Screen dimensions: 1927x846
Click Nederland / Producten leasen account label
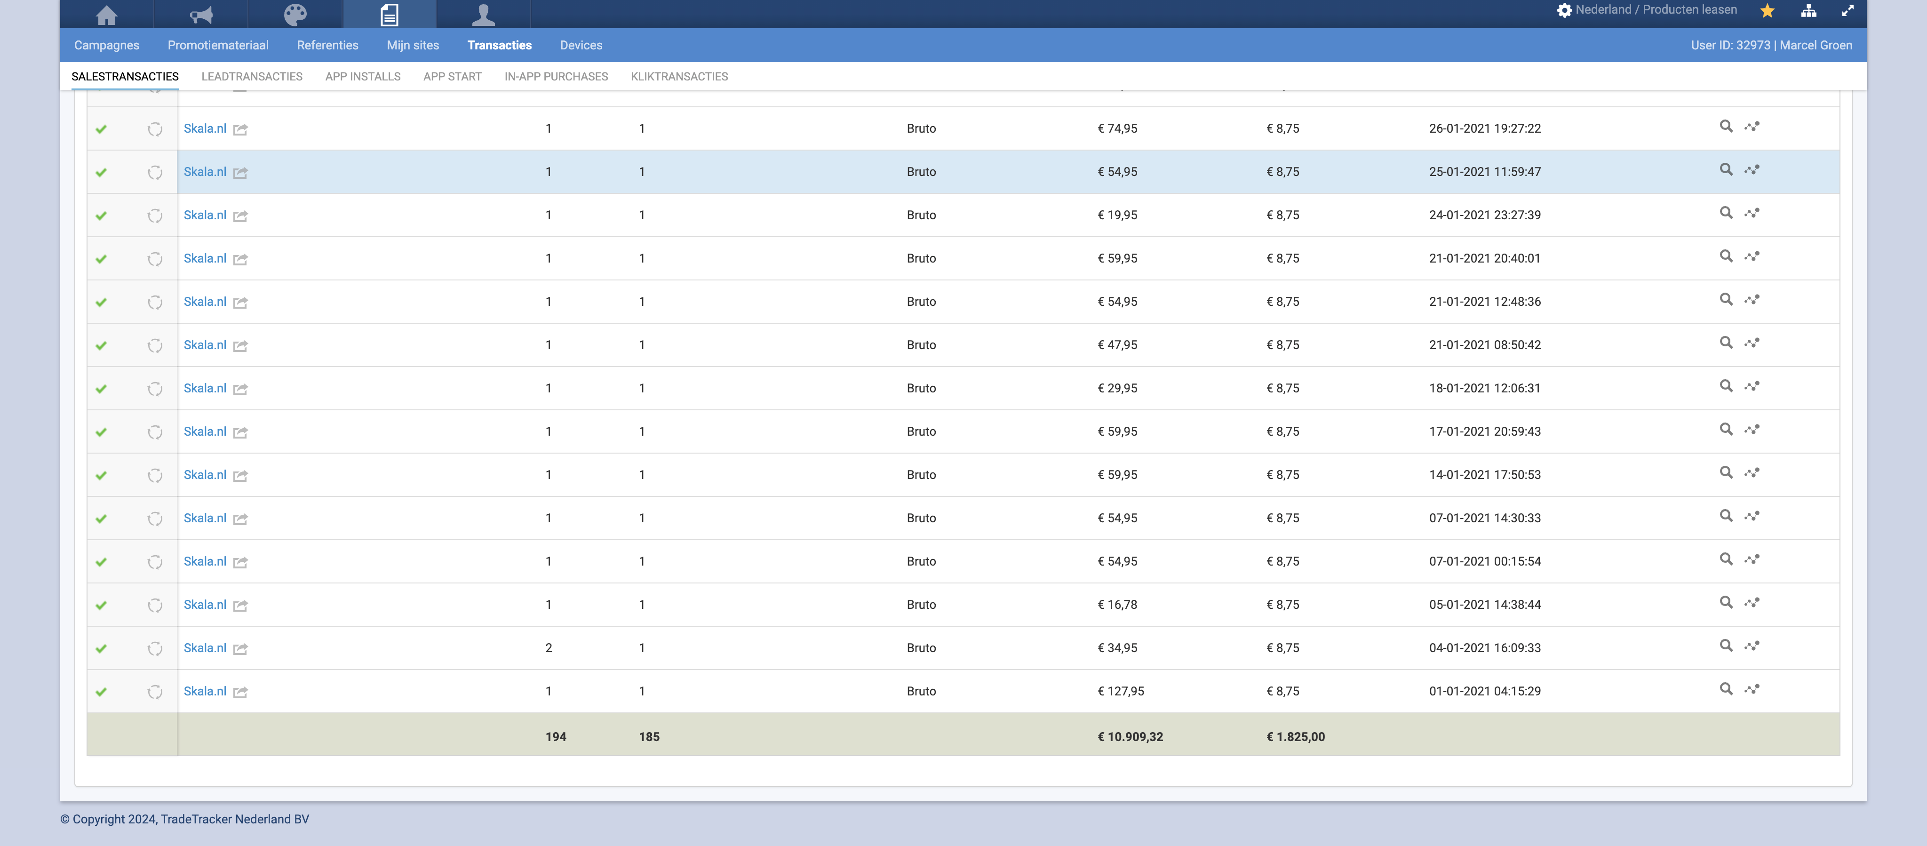(1656, 10)
